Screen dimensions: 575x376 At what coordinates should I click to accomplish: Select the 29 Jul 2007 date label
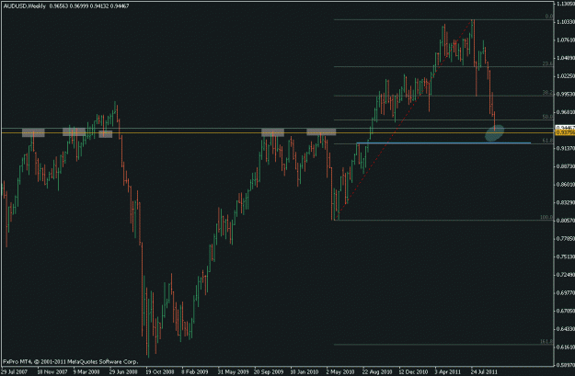coord(15,371)
